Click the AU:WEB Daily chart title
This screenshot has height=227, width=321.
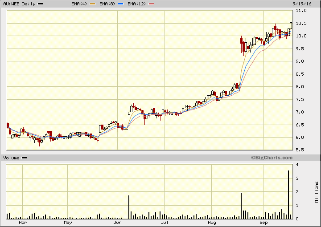pyautogui.click(x=19, y=4)
